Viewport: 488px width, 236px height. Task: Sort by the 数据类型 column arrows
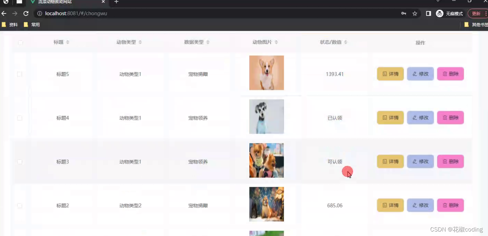[208, 42]
